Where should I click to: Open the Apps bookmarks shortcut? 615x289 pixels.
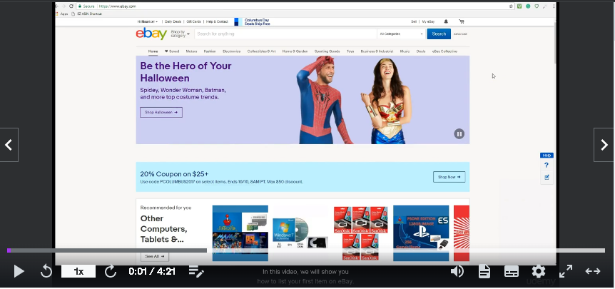pyautogui.click(x=62, y=14)
